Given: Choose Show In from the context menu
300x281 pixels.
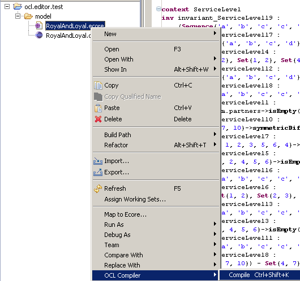Looking at the screenshot, I should tap(156, 69).
